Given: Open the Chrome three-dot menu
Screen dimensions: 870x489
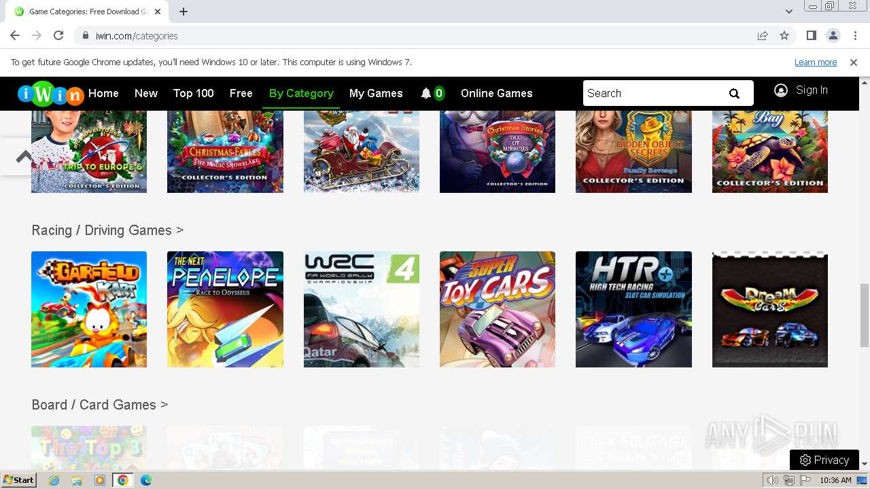Looking at the screenshot, I should (854, 36).
